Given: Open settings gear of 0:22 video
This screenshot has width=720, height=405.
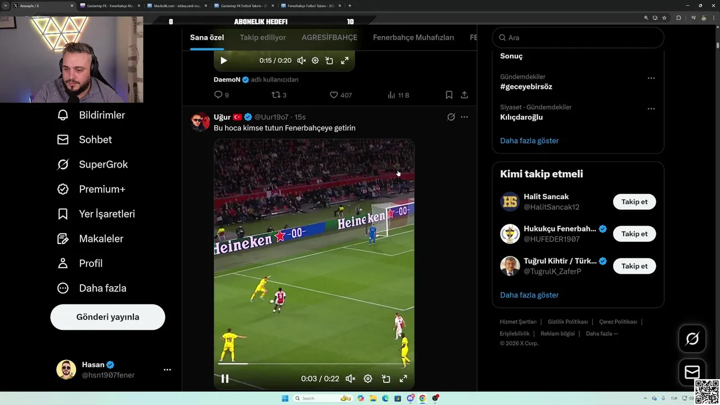Looking at the screenshot, I should tap(368, 379).
